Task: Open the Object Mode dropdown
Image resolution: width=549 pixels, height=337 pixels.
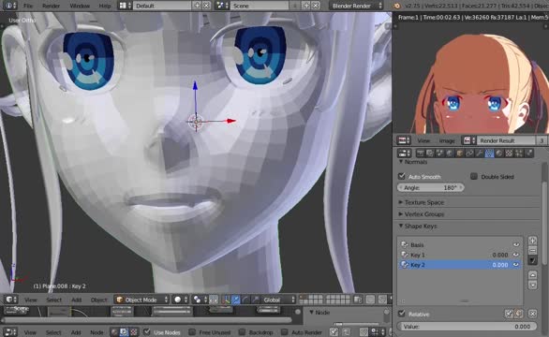Action: click(141, 300)
